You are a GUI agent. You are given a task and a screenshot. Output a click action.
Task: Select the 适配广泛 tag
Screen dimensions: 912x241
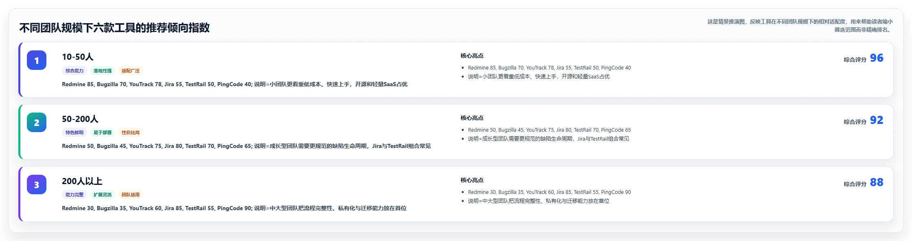pyautogui.click(x=131, y=71)
